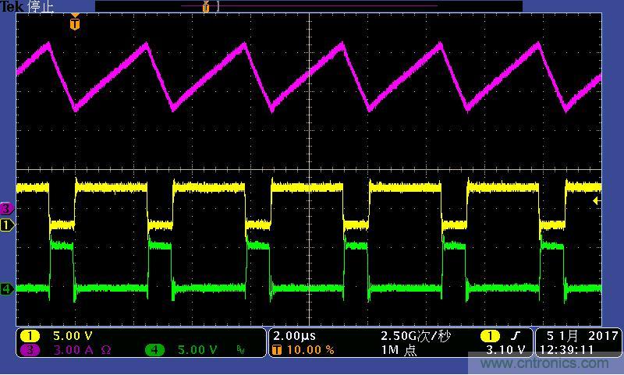Select the channel 1 badge in readout
The image size is (624, 375).
pyautogui.click(x=30, y=335)
